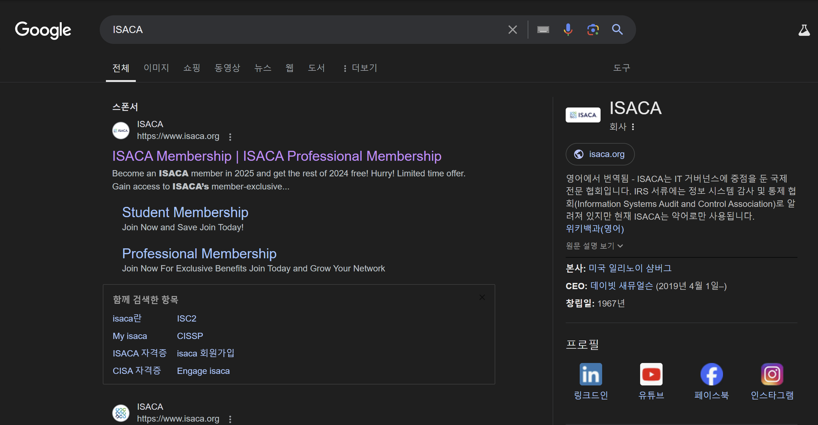Screen dimensions: 818x425
Task: Click the sponsored https://www.isaca.org URL
Action: pos(178,136)
